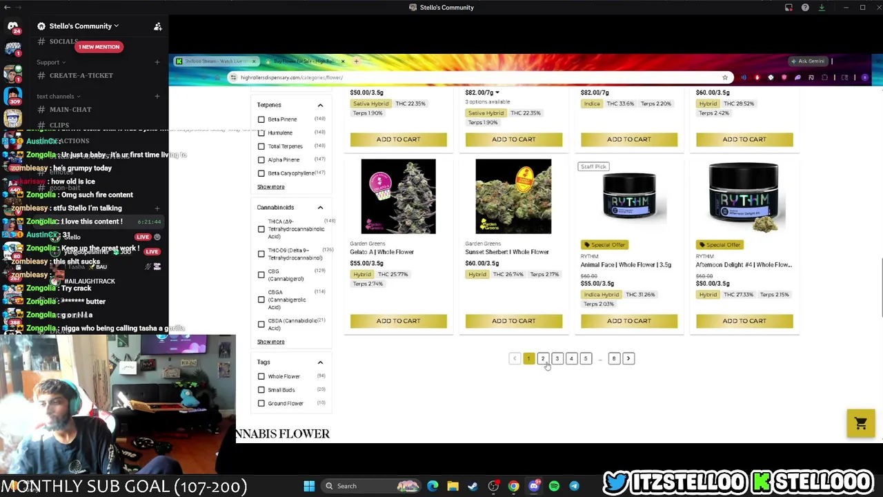Open Discord invite people icon
The width and height of the screenshot is (883, 497).
click(x=158, y=26)
